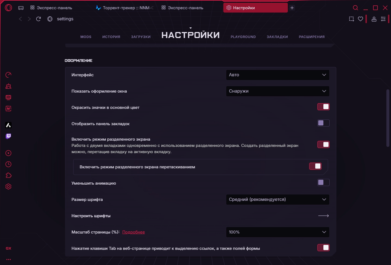Switch to the PLAYGROUND section
391x265 pixels.
click(x=243, y=37)
